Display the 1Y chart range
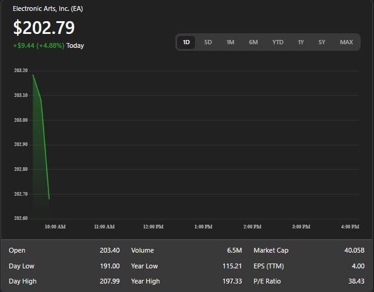Screen dimensions: 374x292 tap(301, 42)
